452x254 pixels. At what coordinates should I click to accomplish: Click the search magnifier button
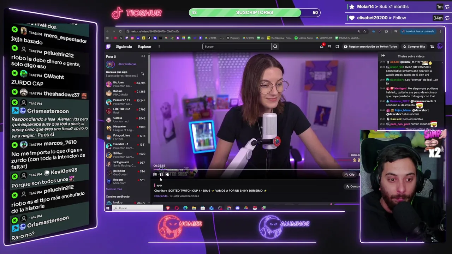click(275, 47)
